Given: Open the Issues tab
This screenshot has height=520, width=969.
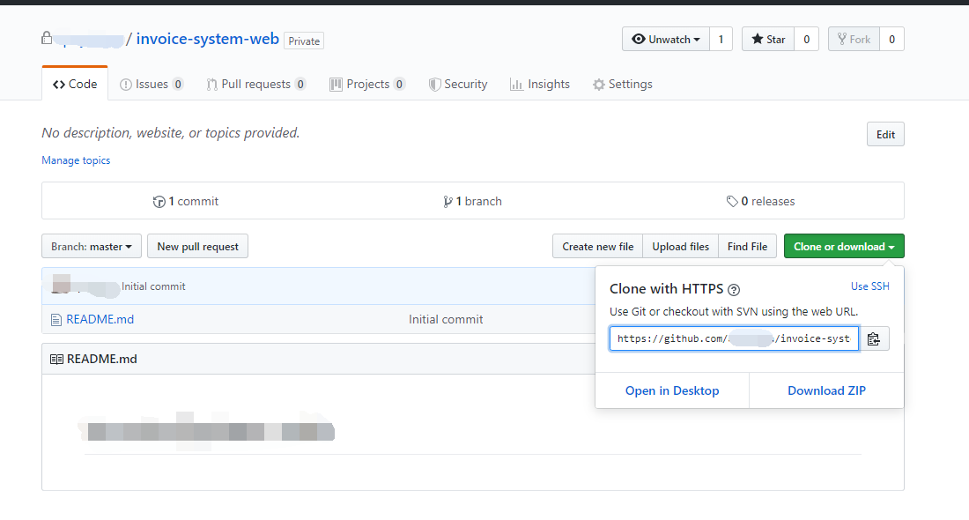Looking at the screenshot, I should 152,84.
